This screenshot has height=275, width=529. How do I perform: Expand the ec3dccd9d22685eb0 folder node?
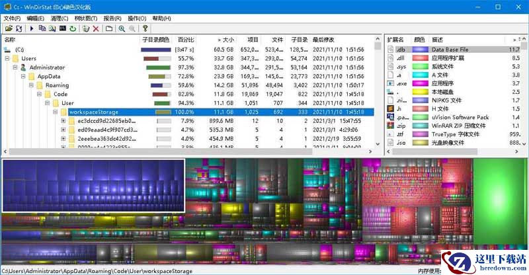pos(63,121)
